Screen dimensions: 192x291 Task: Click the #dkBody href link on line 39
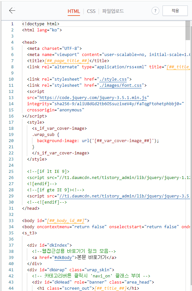63,258
